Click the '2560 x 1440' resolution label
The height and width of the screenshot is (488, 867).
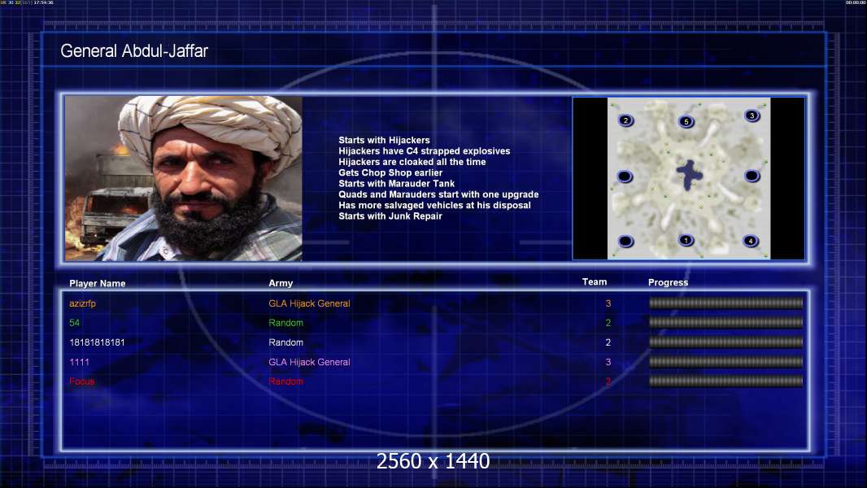point(433,461)
